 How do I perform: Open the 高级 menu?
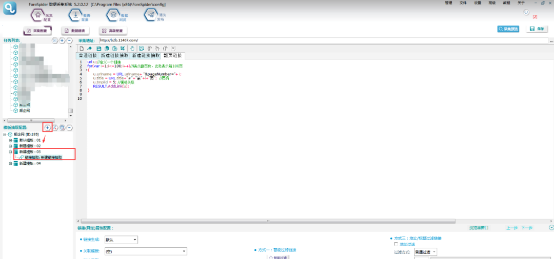[x=492, y=3]
